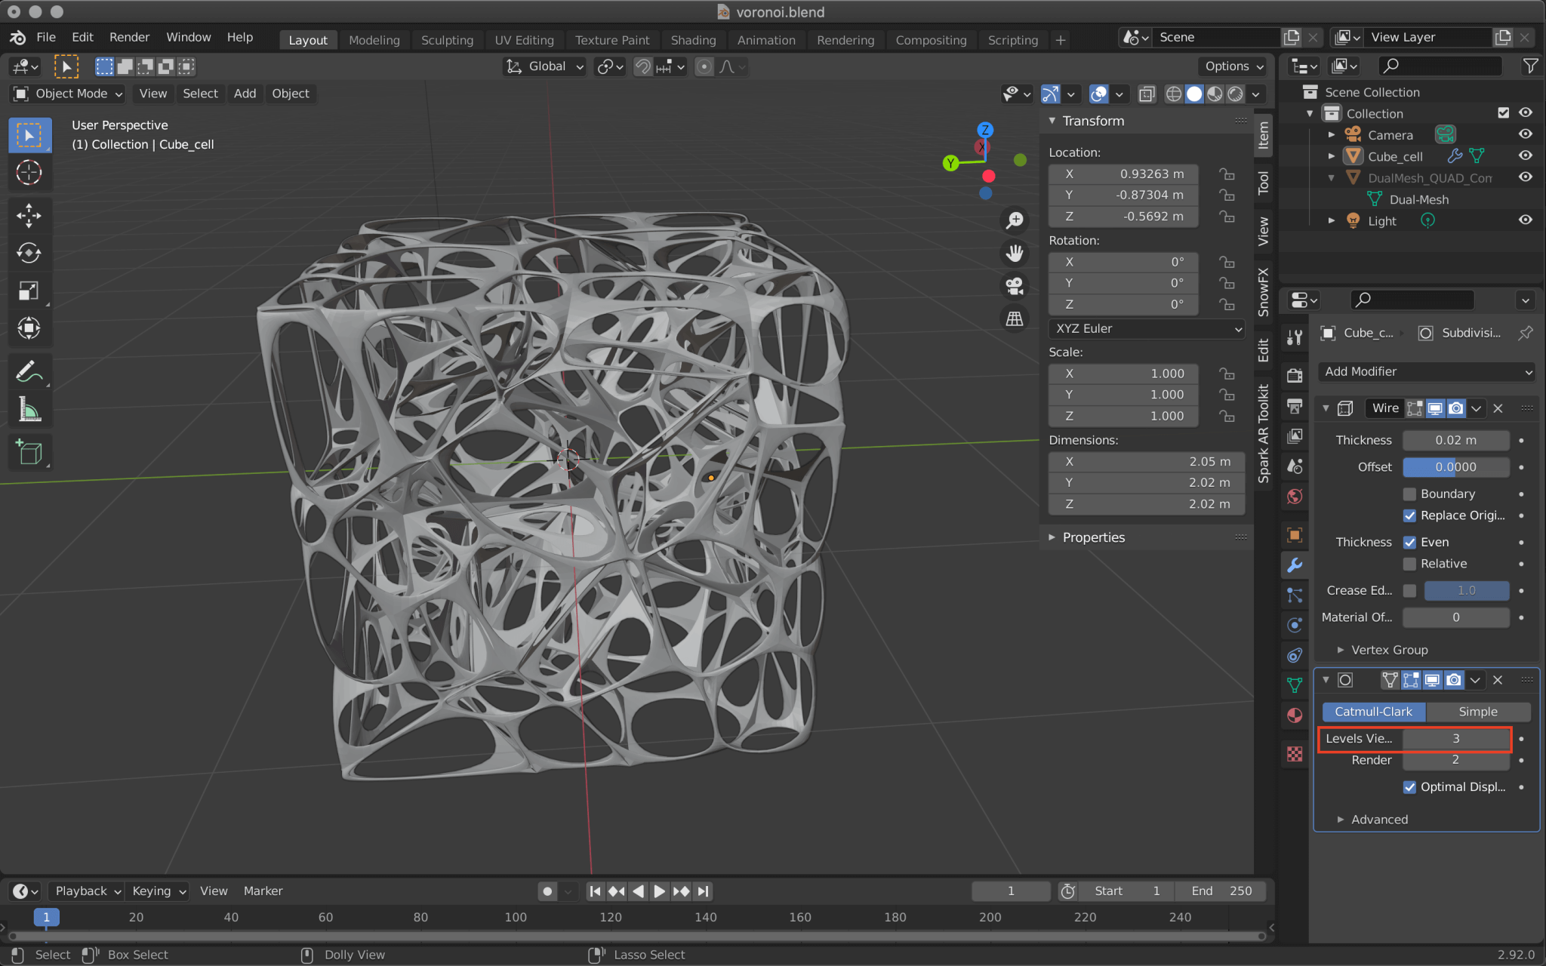This screenshot has height=966, width=1546.
Task: Enable the Boundary checkbox in Wire modifier
Action: click(1409, 494)
